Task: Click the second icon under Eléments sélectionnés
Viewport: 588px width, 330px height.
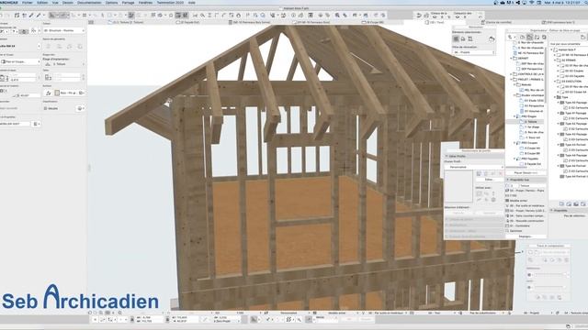Action: 463,38
